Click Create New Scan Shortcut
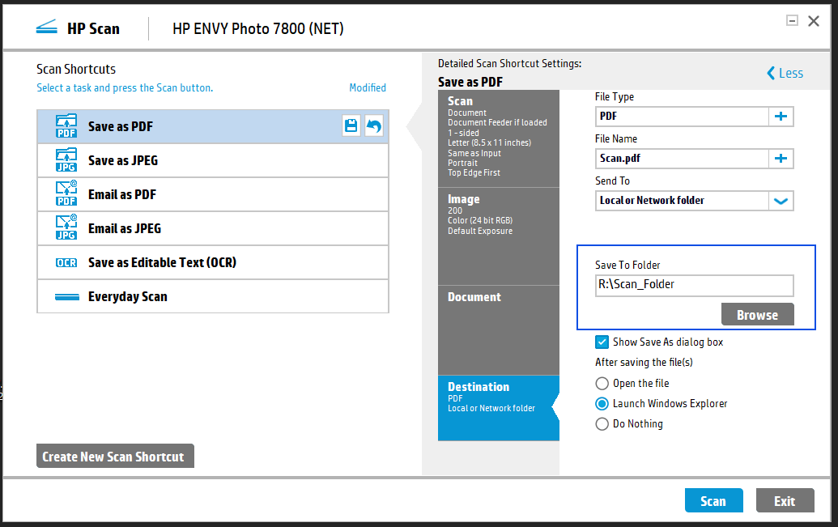The image size is (838, 527). click(114, 455)
